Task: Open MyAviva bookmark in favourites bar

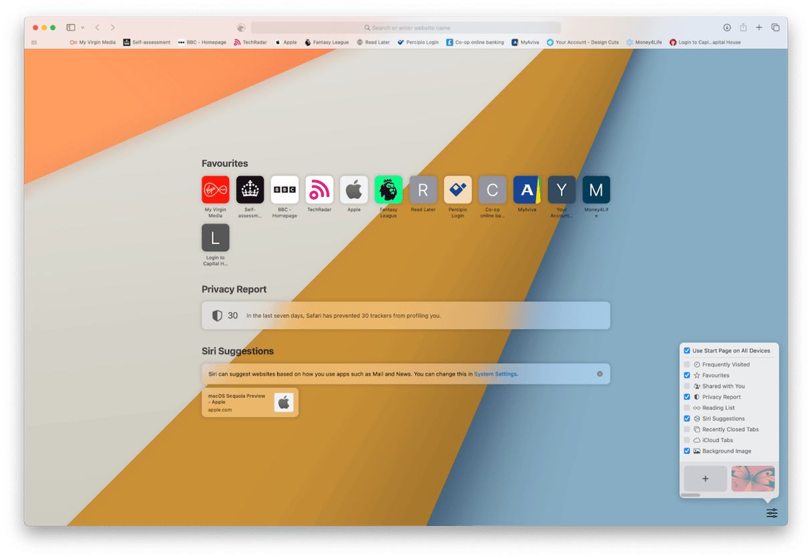Action: 525,42
